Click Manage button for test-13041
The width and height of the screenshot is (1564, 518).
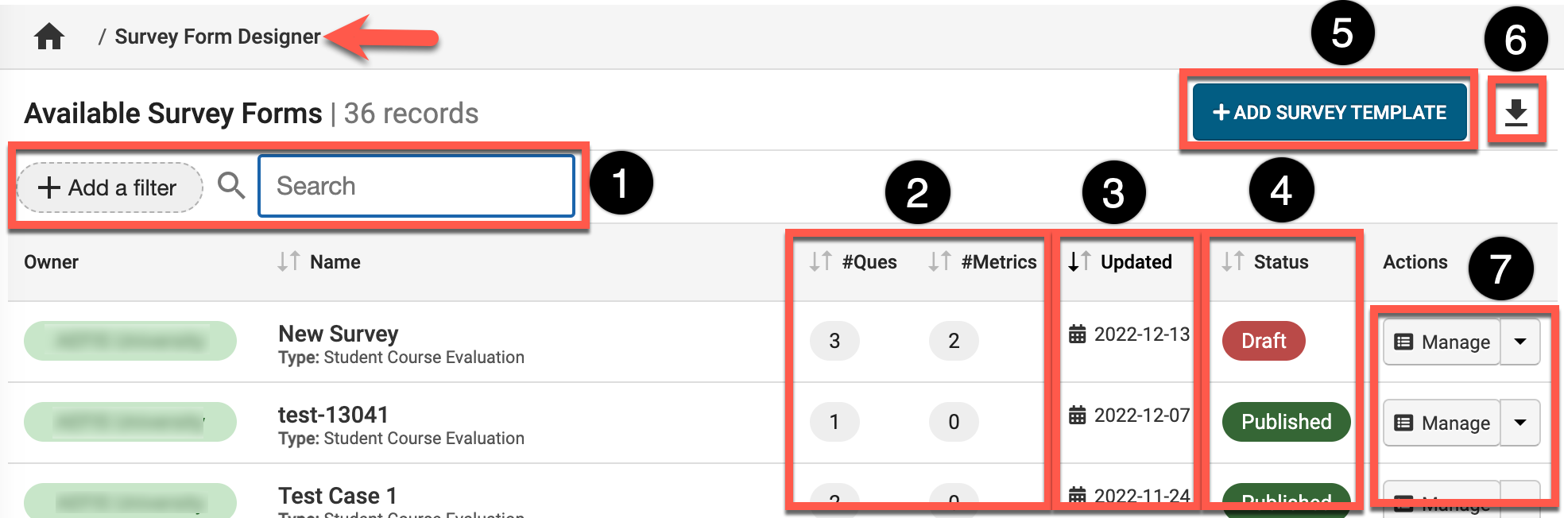click(x=1442, y=423)
